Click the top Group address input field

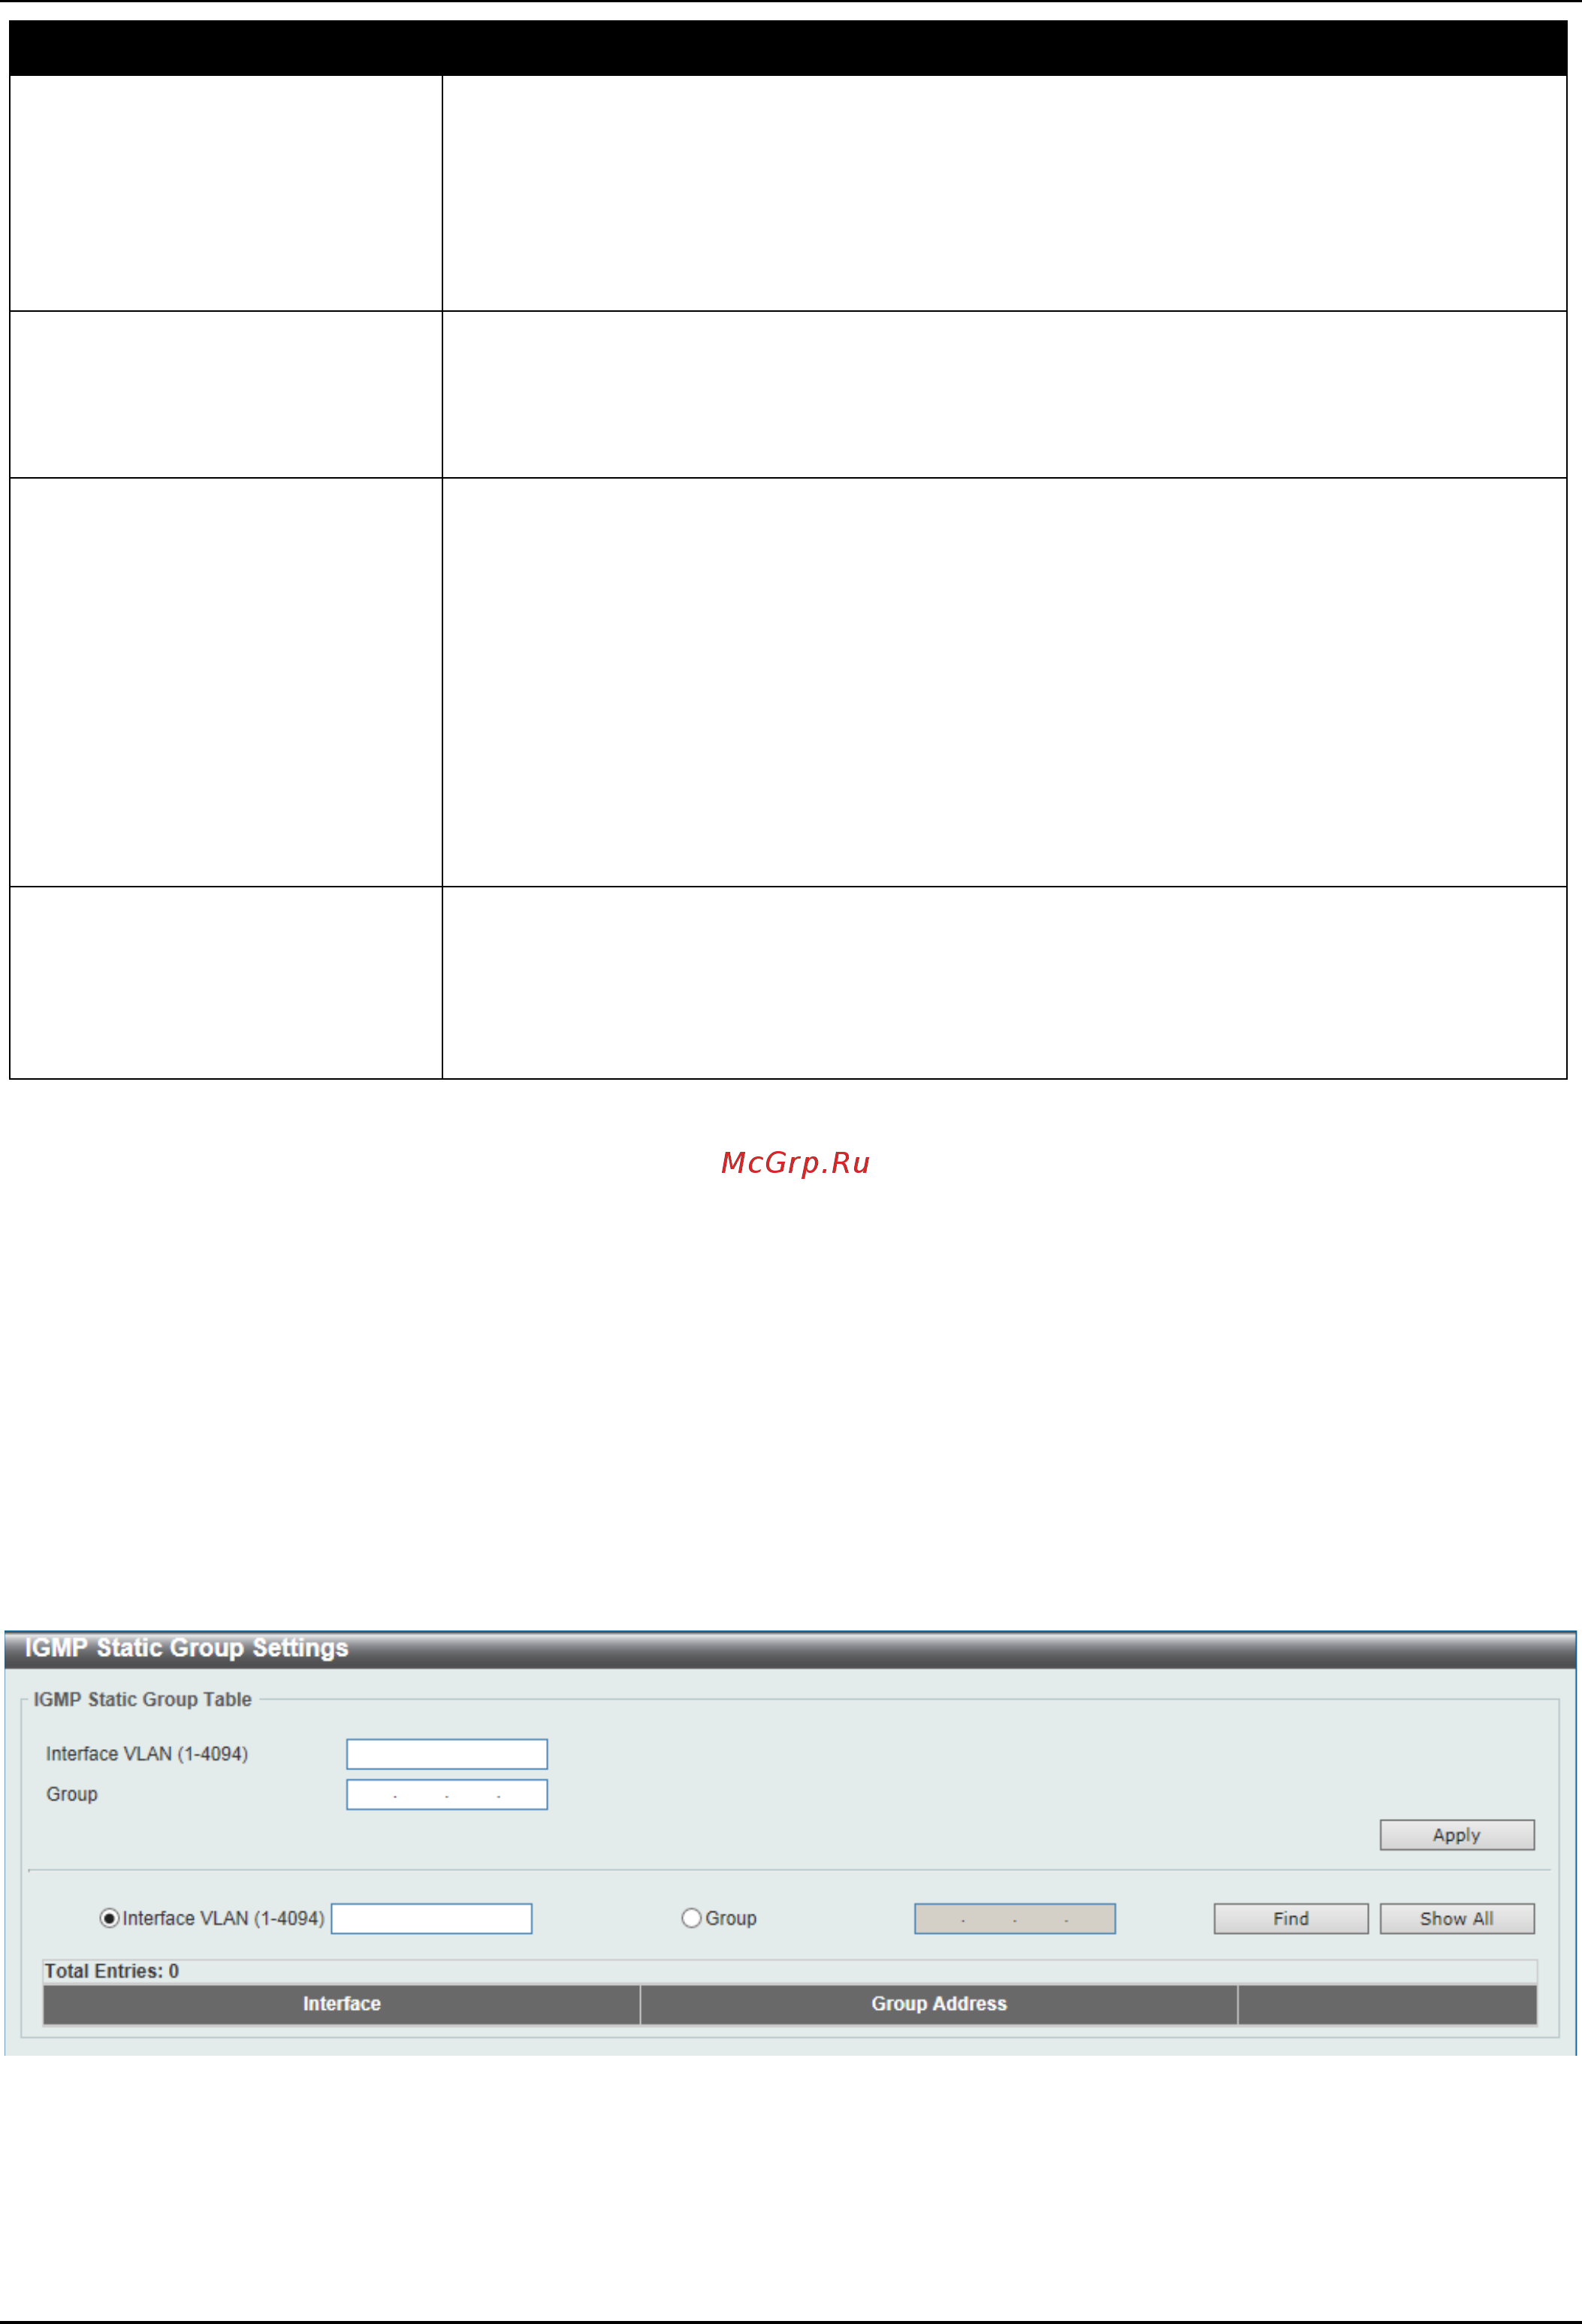pyautogui.click(x=446, y=1795)
